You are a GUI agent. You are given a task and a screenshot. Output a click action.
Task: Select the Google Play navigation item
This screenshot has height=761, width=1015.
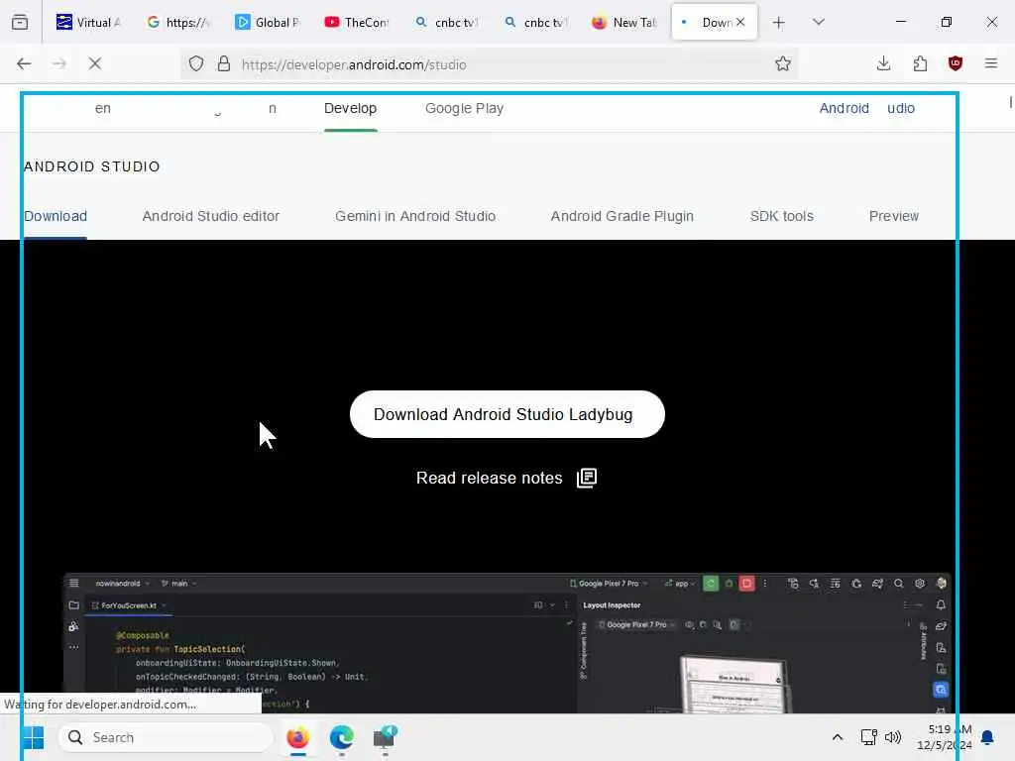(x=464, y=109)
